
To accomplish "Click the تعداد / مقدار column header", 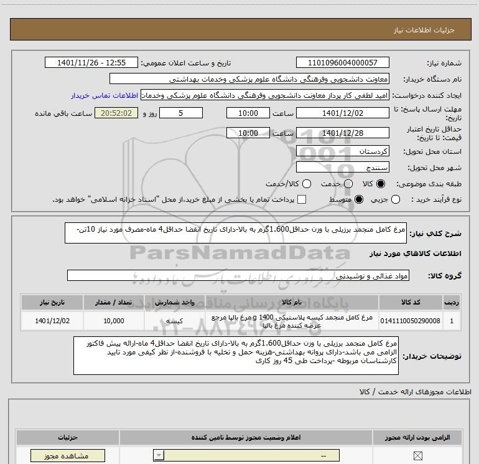I will pyautogui.click(x=114, y=302).
